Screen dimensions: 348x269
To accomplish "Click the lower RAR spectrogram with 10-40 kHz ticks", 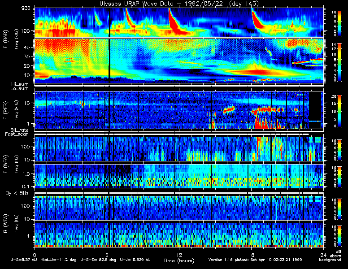I will (x=179, y=61).
